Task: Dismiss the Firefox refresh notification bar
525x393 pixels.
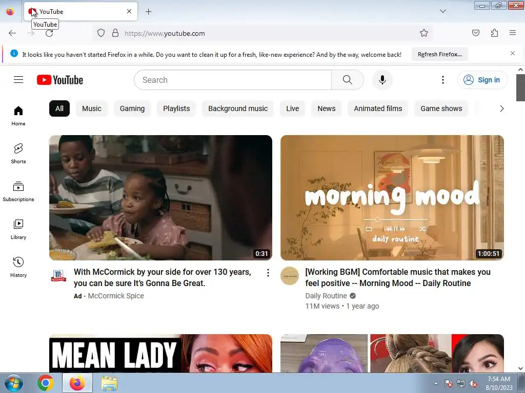Action: click(x=513, y=53)
